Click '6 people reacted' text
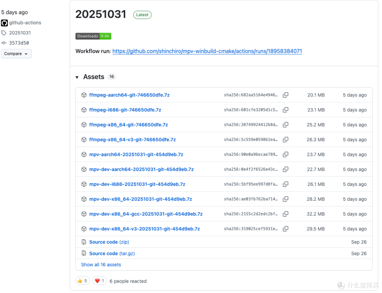The width and height of the screenshot is (382, 293). [128, 281]
